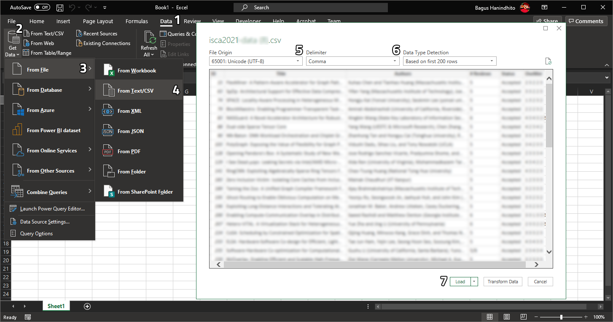Click the macro recording icon in status bar

point(28,317)
